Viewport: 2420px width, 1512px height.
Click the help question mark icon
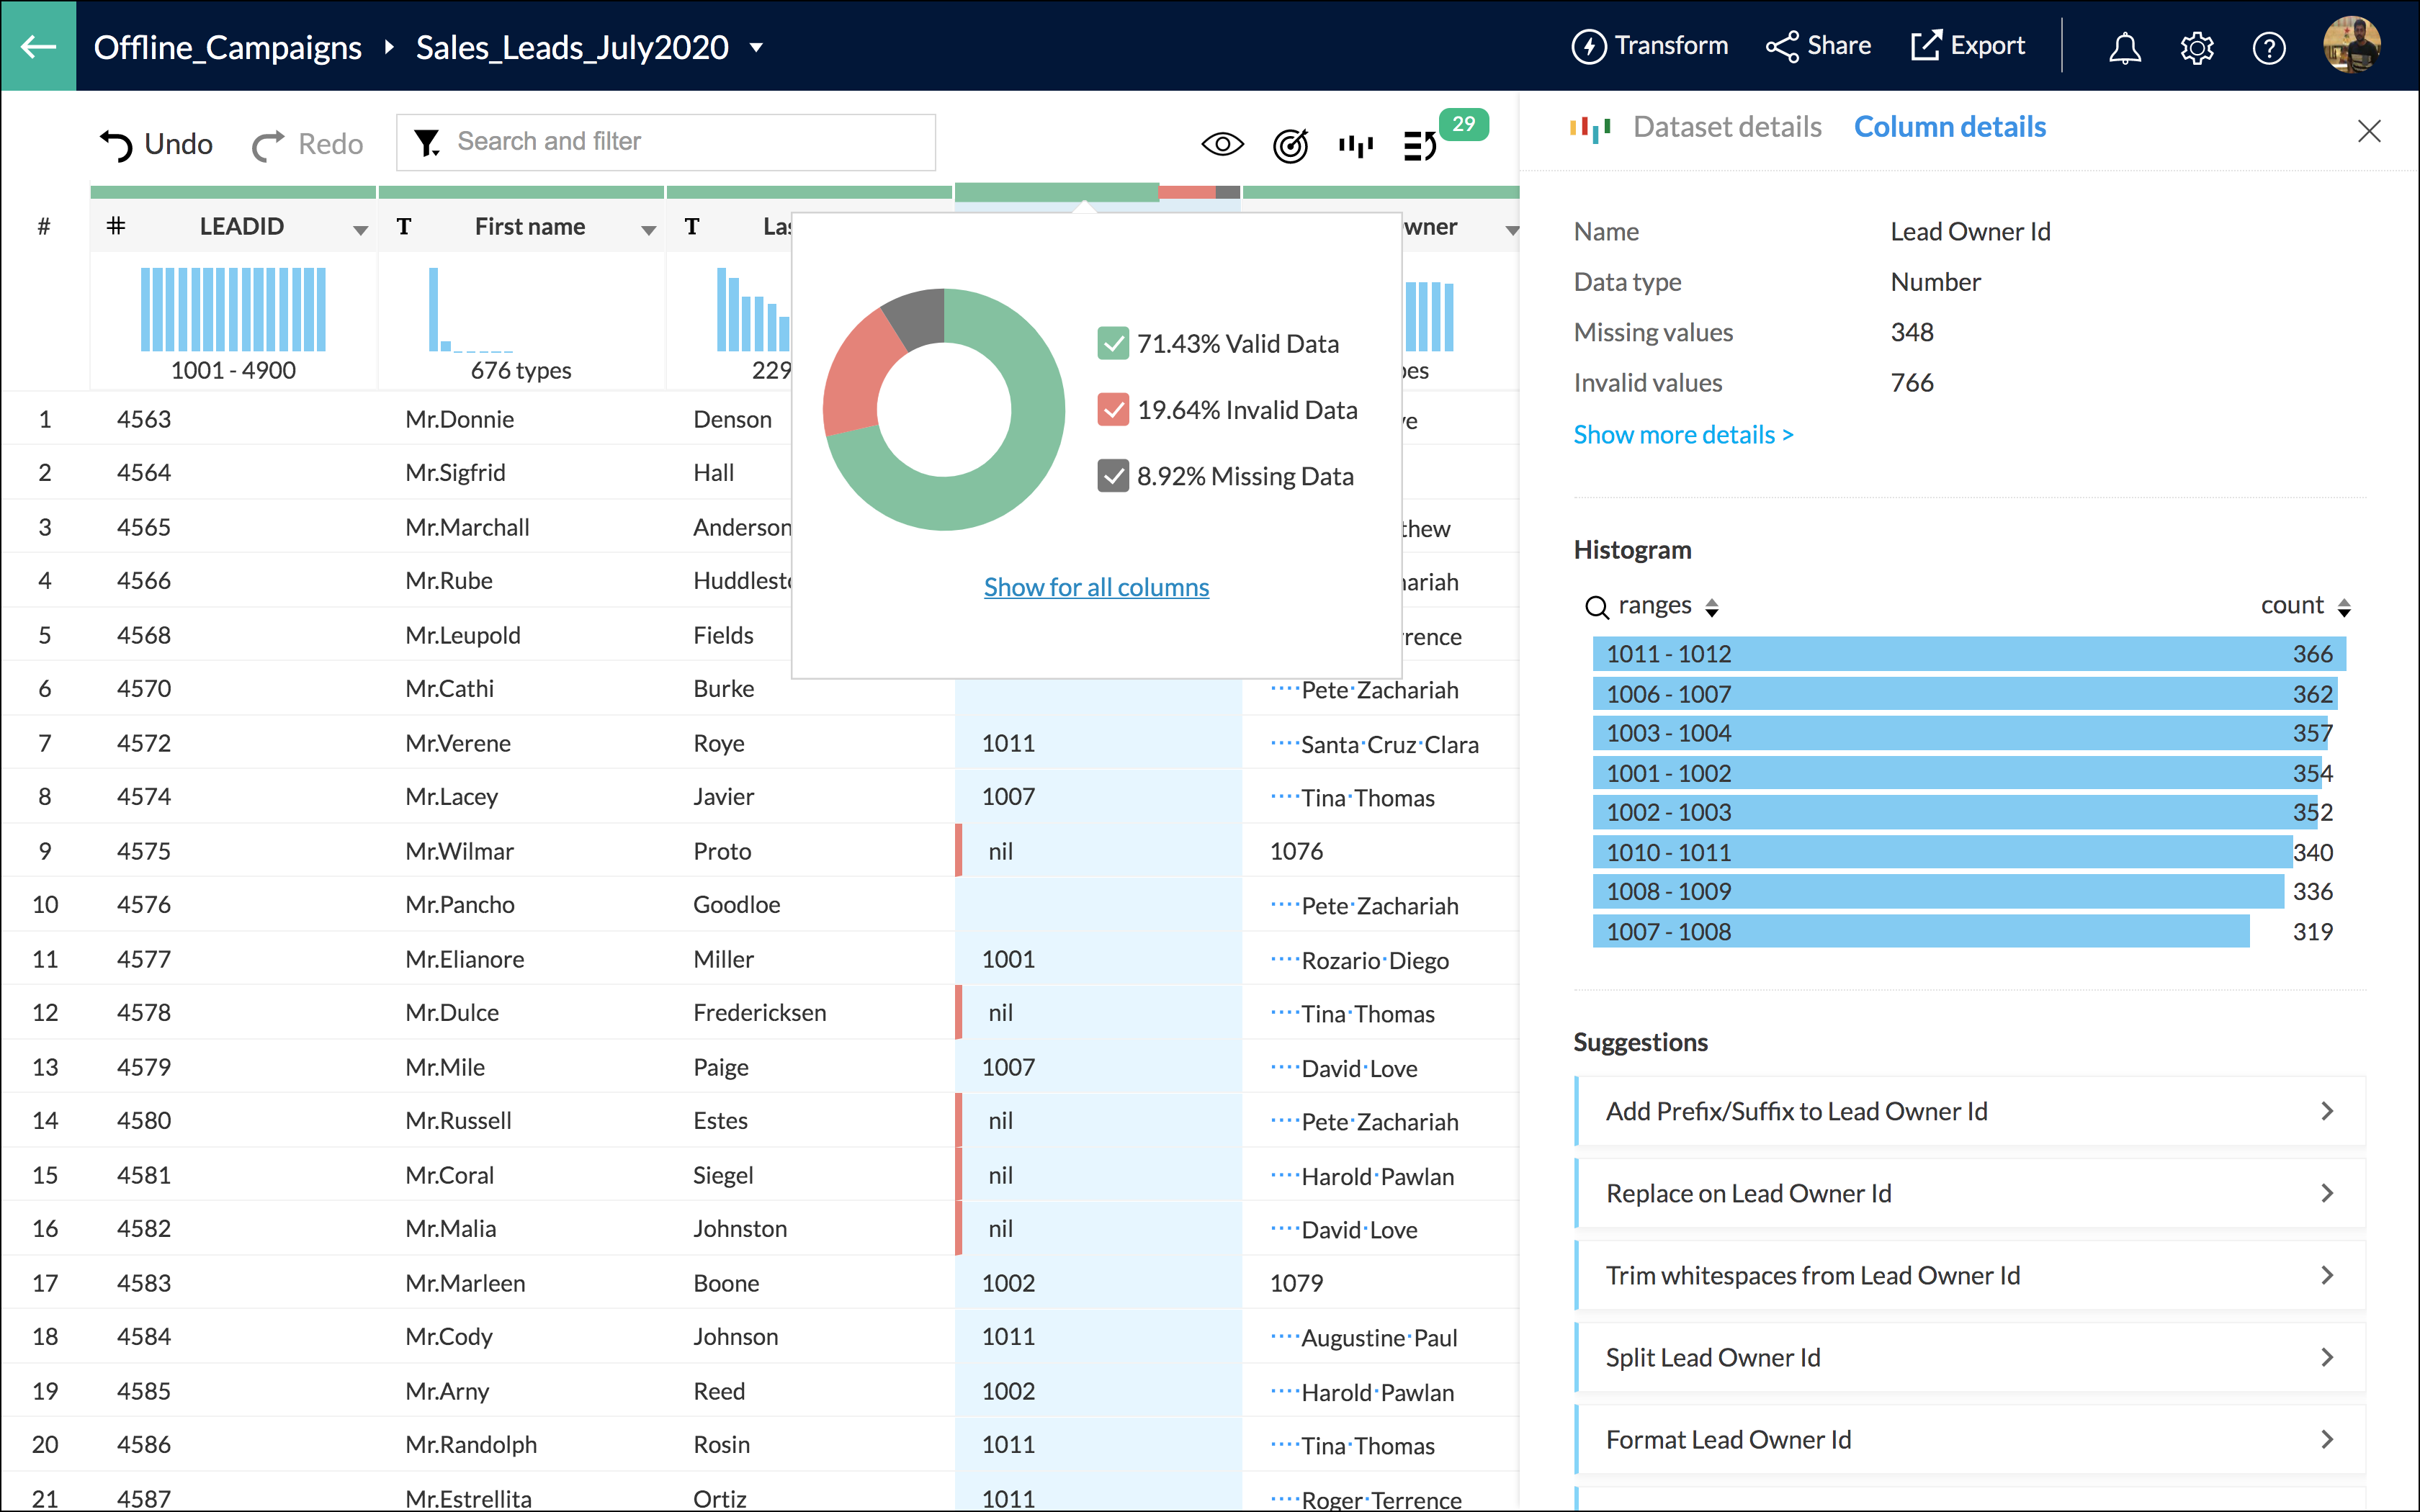[x=2269, y=47]
